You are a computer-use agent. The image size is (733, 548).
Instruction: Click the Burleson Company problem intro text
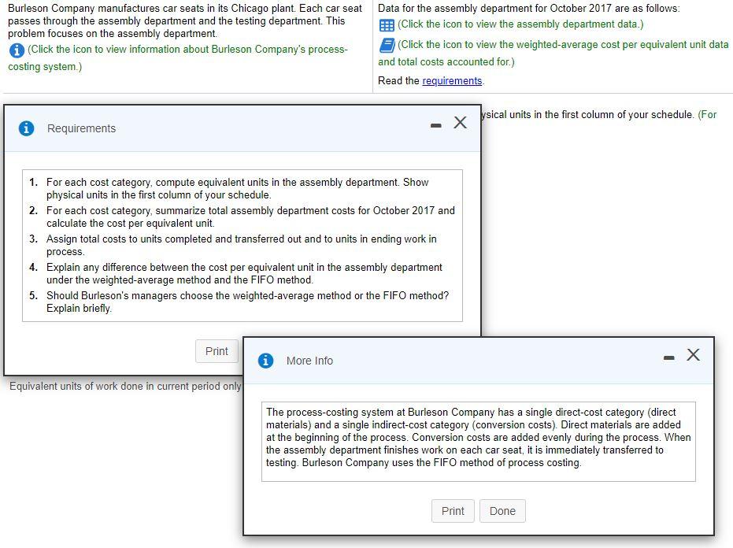click(185, 21)
